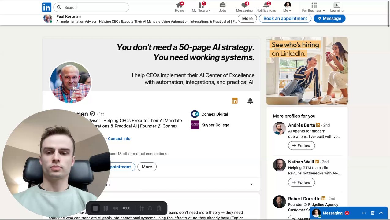Click Kuyper College logo icon
The height and width of the screenshot is (220, 390).
point(195,125)
